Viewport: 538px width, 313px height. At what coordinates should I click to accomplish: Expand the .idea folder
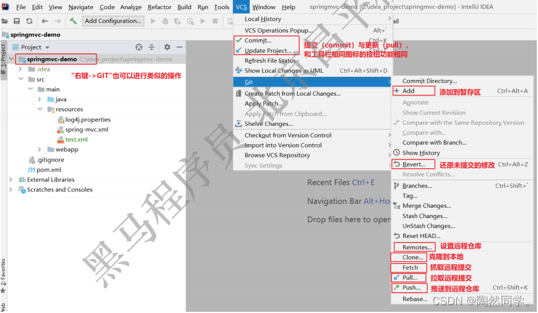(21, 69)
